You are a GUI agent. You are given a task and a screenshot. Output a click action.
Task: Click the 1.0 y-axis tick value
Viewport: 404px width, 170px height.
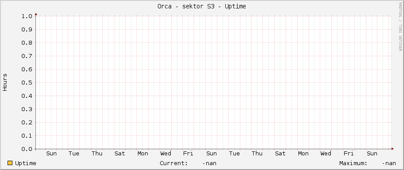pos(27,16)
